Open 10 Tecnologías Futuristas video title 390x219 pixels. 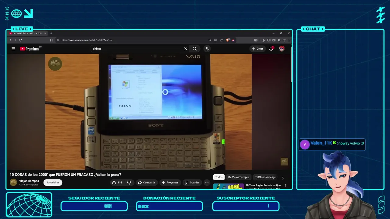click(263, 186)
